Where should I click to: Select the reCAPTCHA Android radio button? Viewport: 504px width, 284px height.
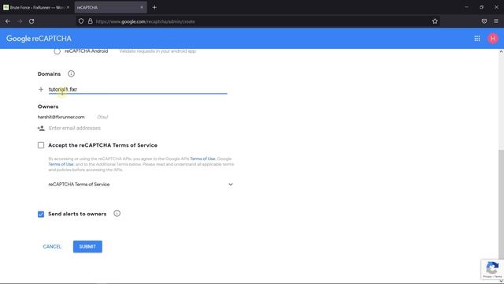[x=57, y=50]
